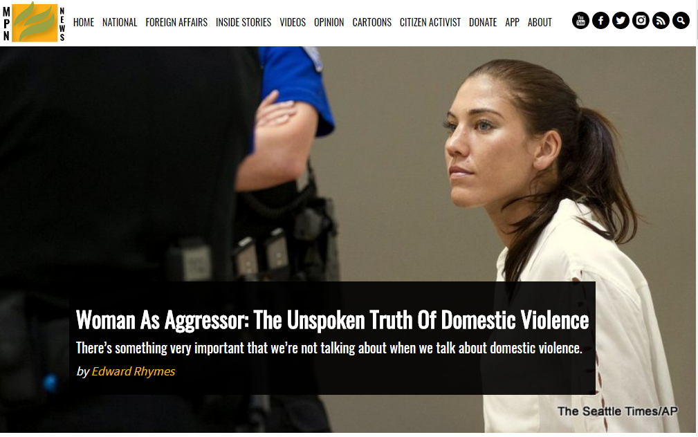Open the Twitter profile icon
Screen dimensions: 698x437
point(621,21)
